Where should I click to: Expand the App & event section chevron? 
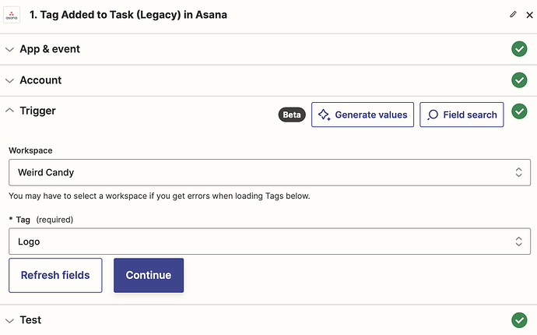(x=9, y=49)
